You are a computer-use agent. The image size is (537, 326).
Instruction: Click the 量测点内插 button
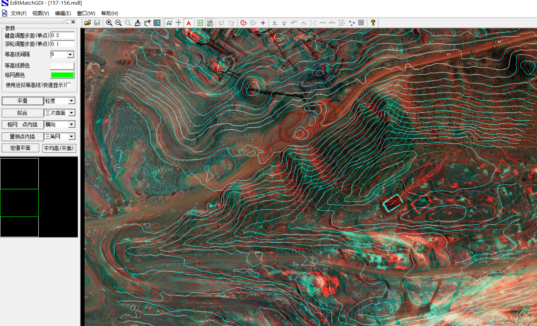point(22,136)
